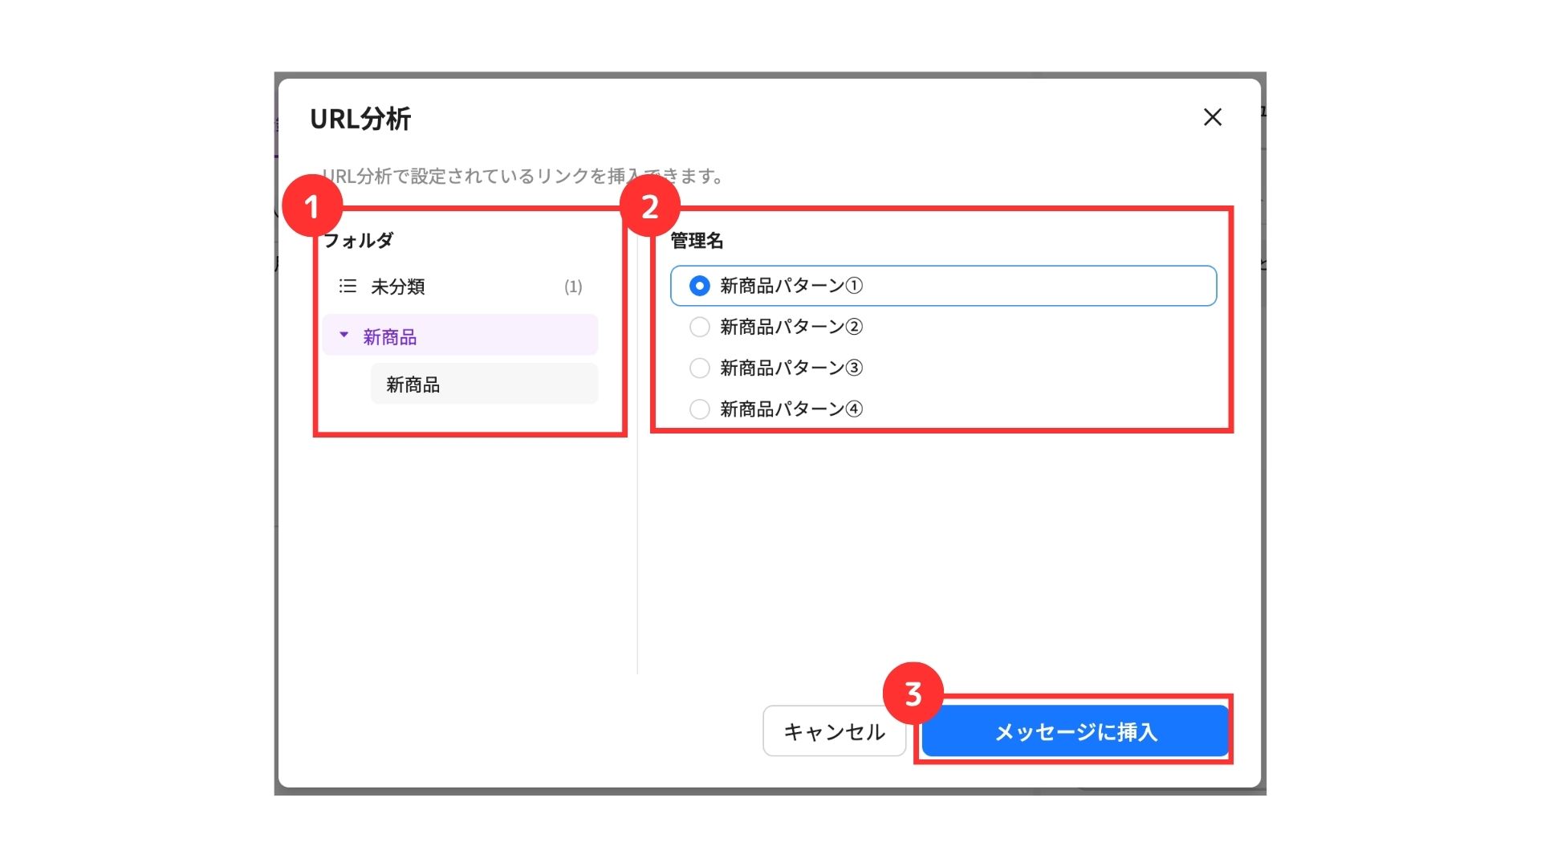Screen dimensions: 1541x867
Task: Pick the 新商品パターン③ radio option
Action: click(x=699, y=368)
